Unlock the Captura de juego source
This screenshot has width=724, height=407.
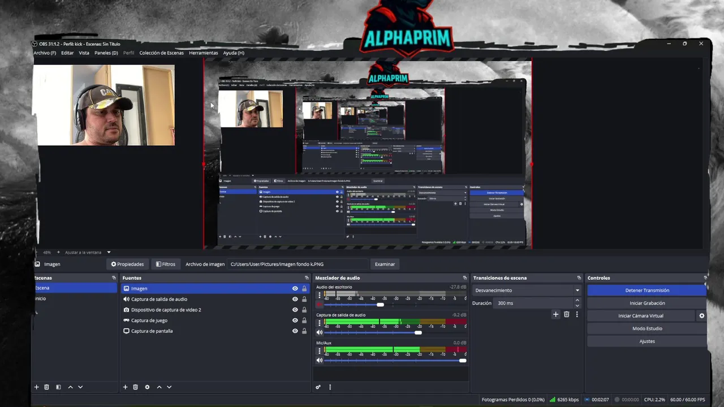pyautogui.click(x=304, y=321)
